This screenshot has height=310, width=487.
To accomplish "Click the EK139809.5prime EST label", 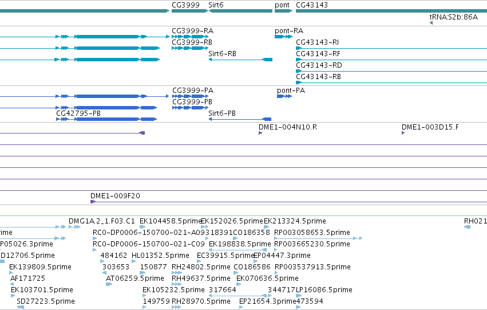I will [41, 267].
